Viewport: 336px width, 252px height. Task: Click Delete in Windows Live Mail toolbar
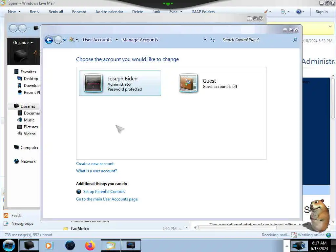(137, 11)
